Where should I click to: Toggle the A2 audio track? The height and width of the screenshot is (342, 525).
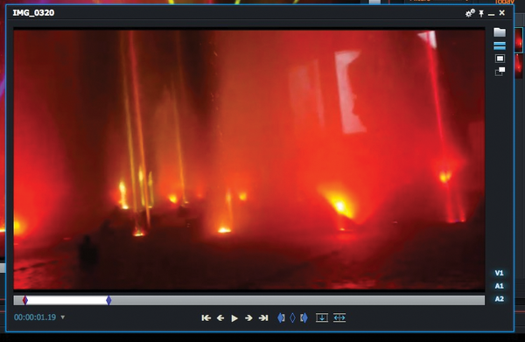pos(500,299)
